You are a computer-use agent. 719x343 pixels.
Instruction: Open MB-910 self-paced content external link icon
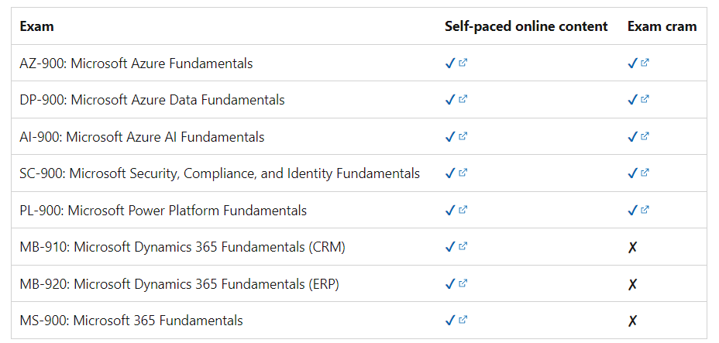click(x=463, y=247)
